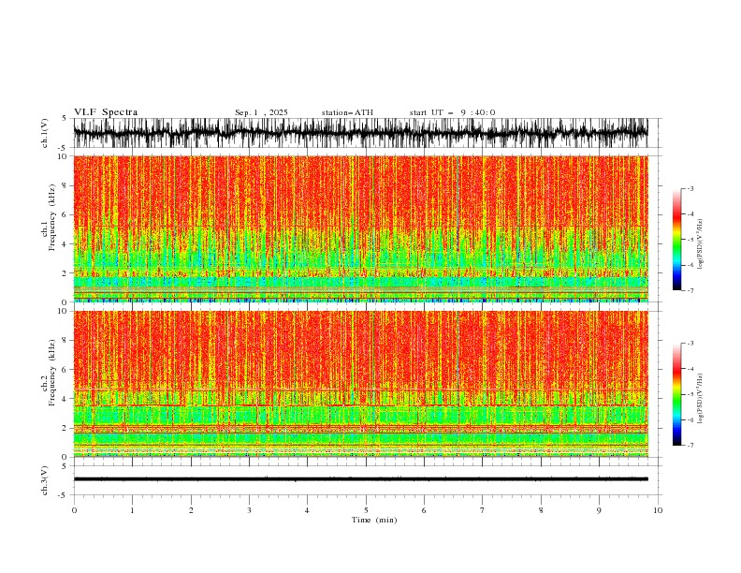Click the "4" tick on the ch.1 frequency axis
This screenshot has width=741, height=573.
pos(65,244)
